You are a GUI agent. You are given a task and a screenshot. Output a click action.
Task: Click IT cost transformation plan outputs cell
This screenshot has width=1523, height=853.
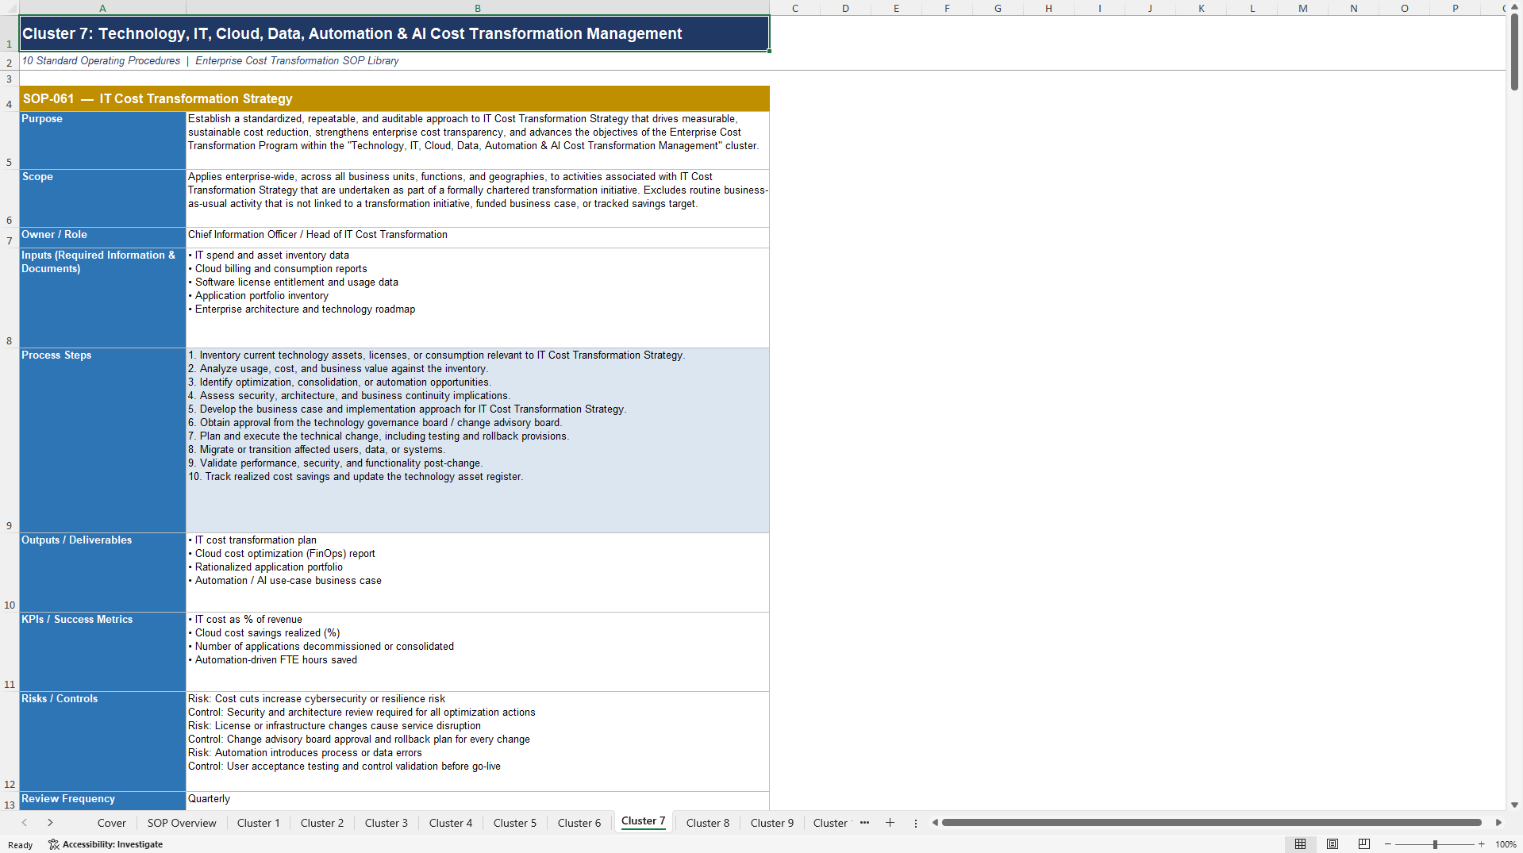click(x=478, y=572)
